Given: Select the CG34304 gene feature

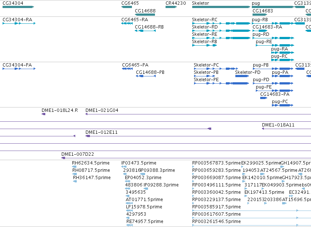Looking at the screenshot, I should coord(18,7).
